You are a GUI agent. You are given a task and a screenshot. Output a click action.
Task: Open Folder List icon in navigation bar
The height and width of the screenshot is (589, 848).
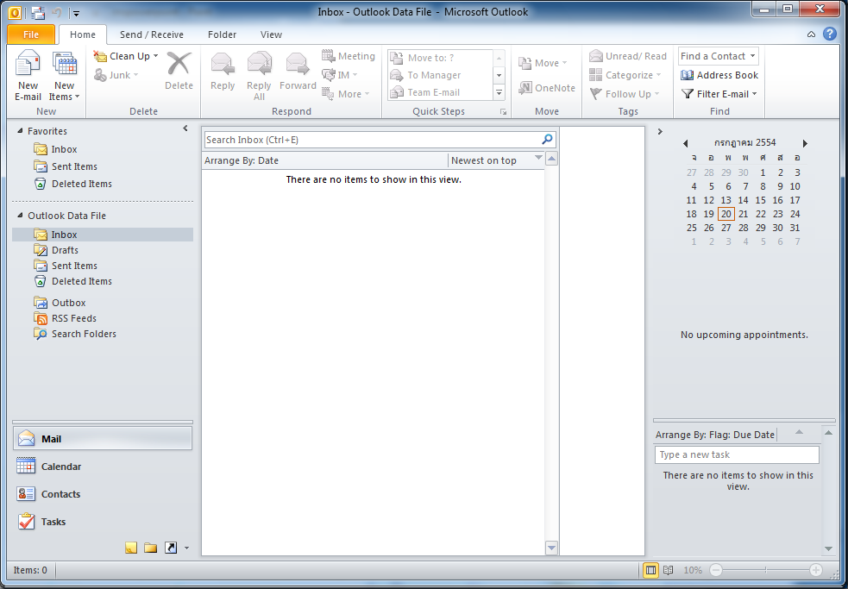click(x=151, y=548)
